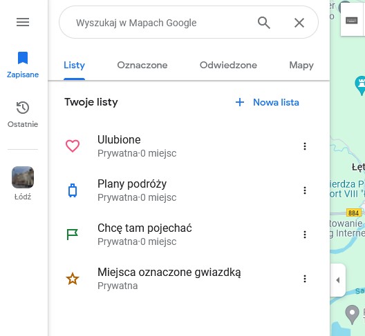
Task: Open Miejsca oznaczone gwiazdką list
Action: (x=189, y=279)
